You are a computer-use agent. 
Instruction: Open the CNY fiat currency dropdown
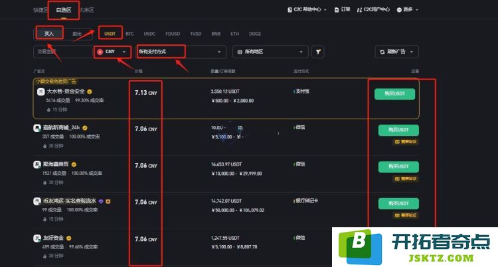(x=112, y=52)
